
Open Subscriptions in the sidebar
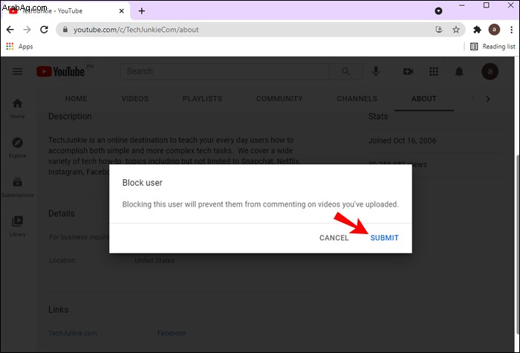click(17, 187)
